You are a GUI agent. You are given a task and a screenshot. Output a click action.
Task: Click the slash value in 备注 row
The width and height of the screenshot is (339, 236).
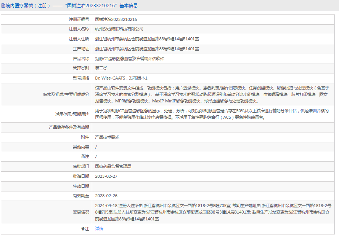(96, 156)
